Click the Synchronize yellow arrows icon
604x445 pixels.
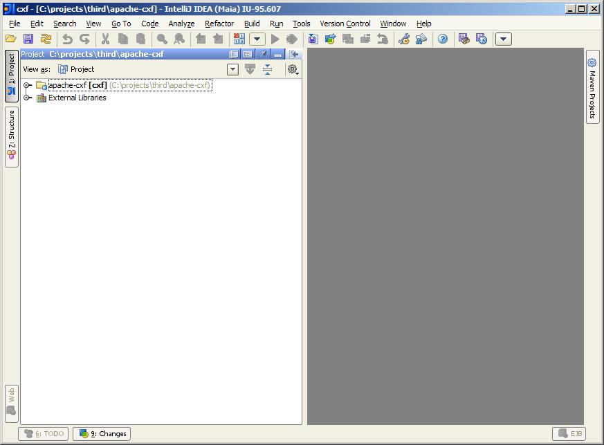click(46, 39)
